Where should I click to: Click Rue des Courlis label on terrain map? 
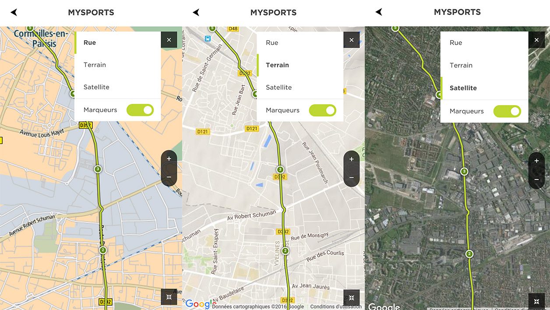(325, 256)
